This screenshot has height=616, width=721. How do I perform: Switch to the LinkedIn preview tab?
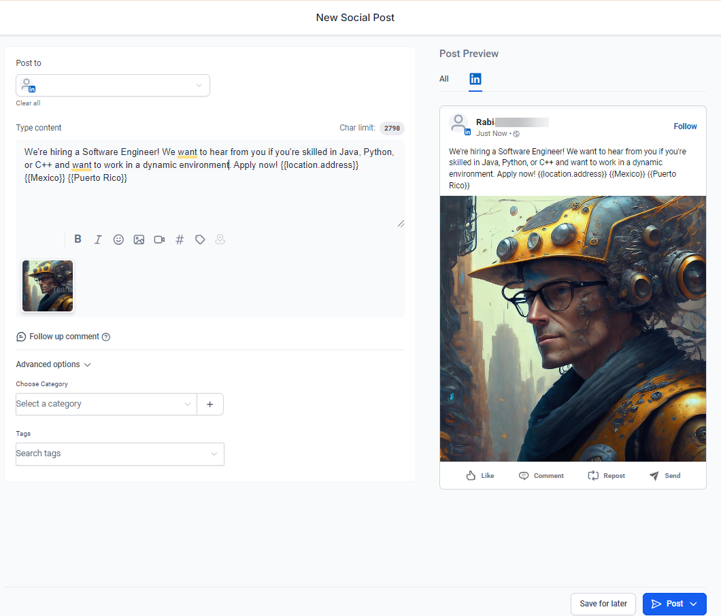(475, 79)
